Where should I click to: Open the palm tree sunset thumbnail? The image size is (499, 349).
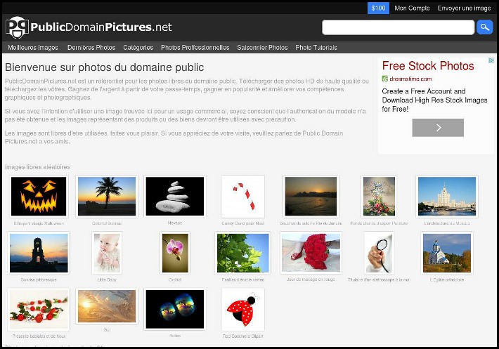pos(107,196)
